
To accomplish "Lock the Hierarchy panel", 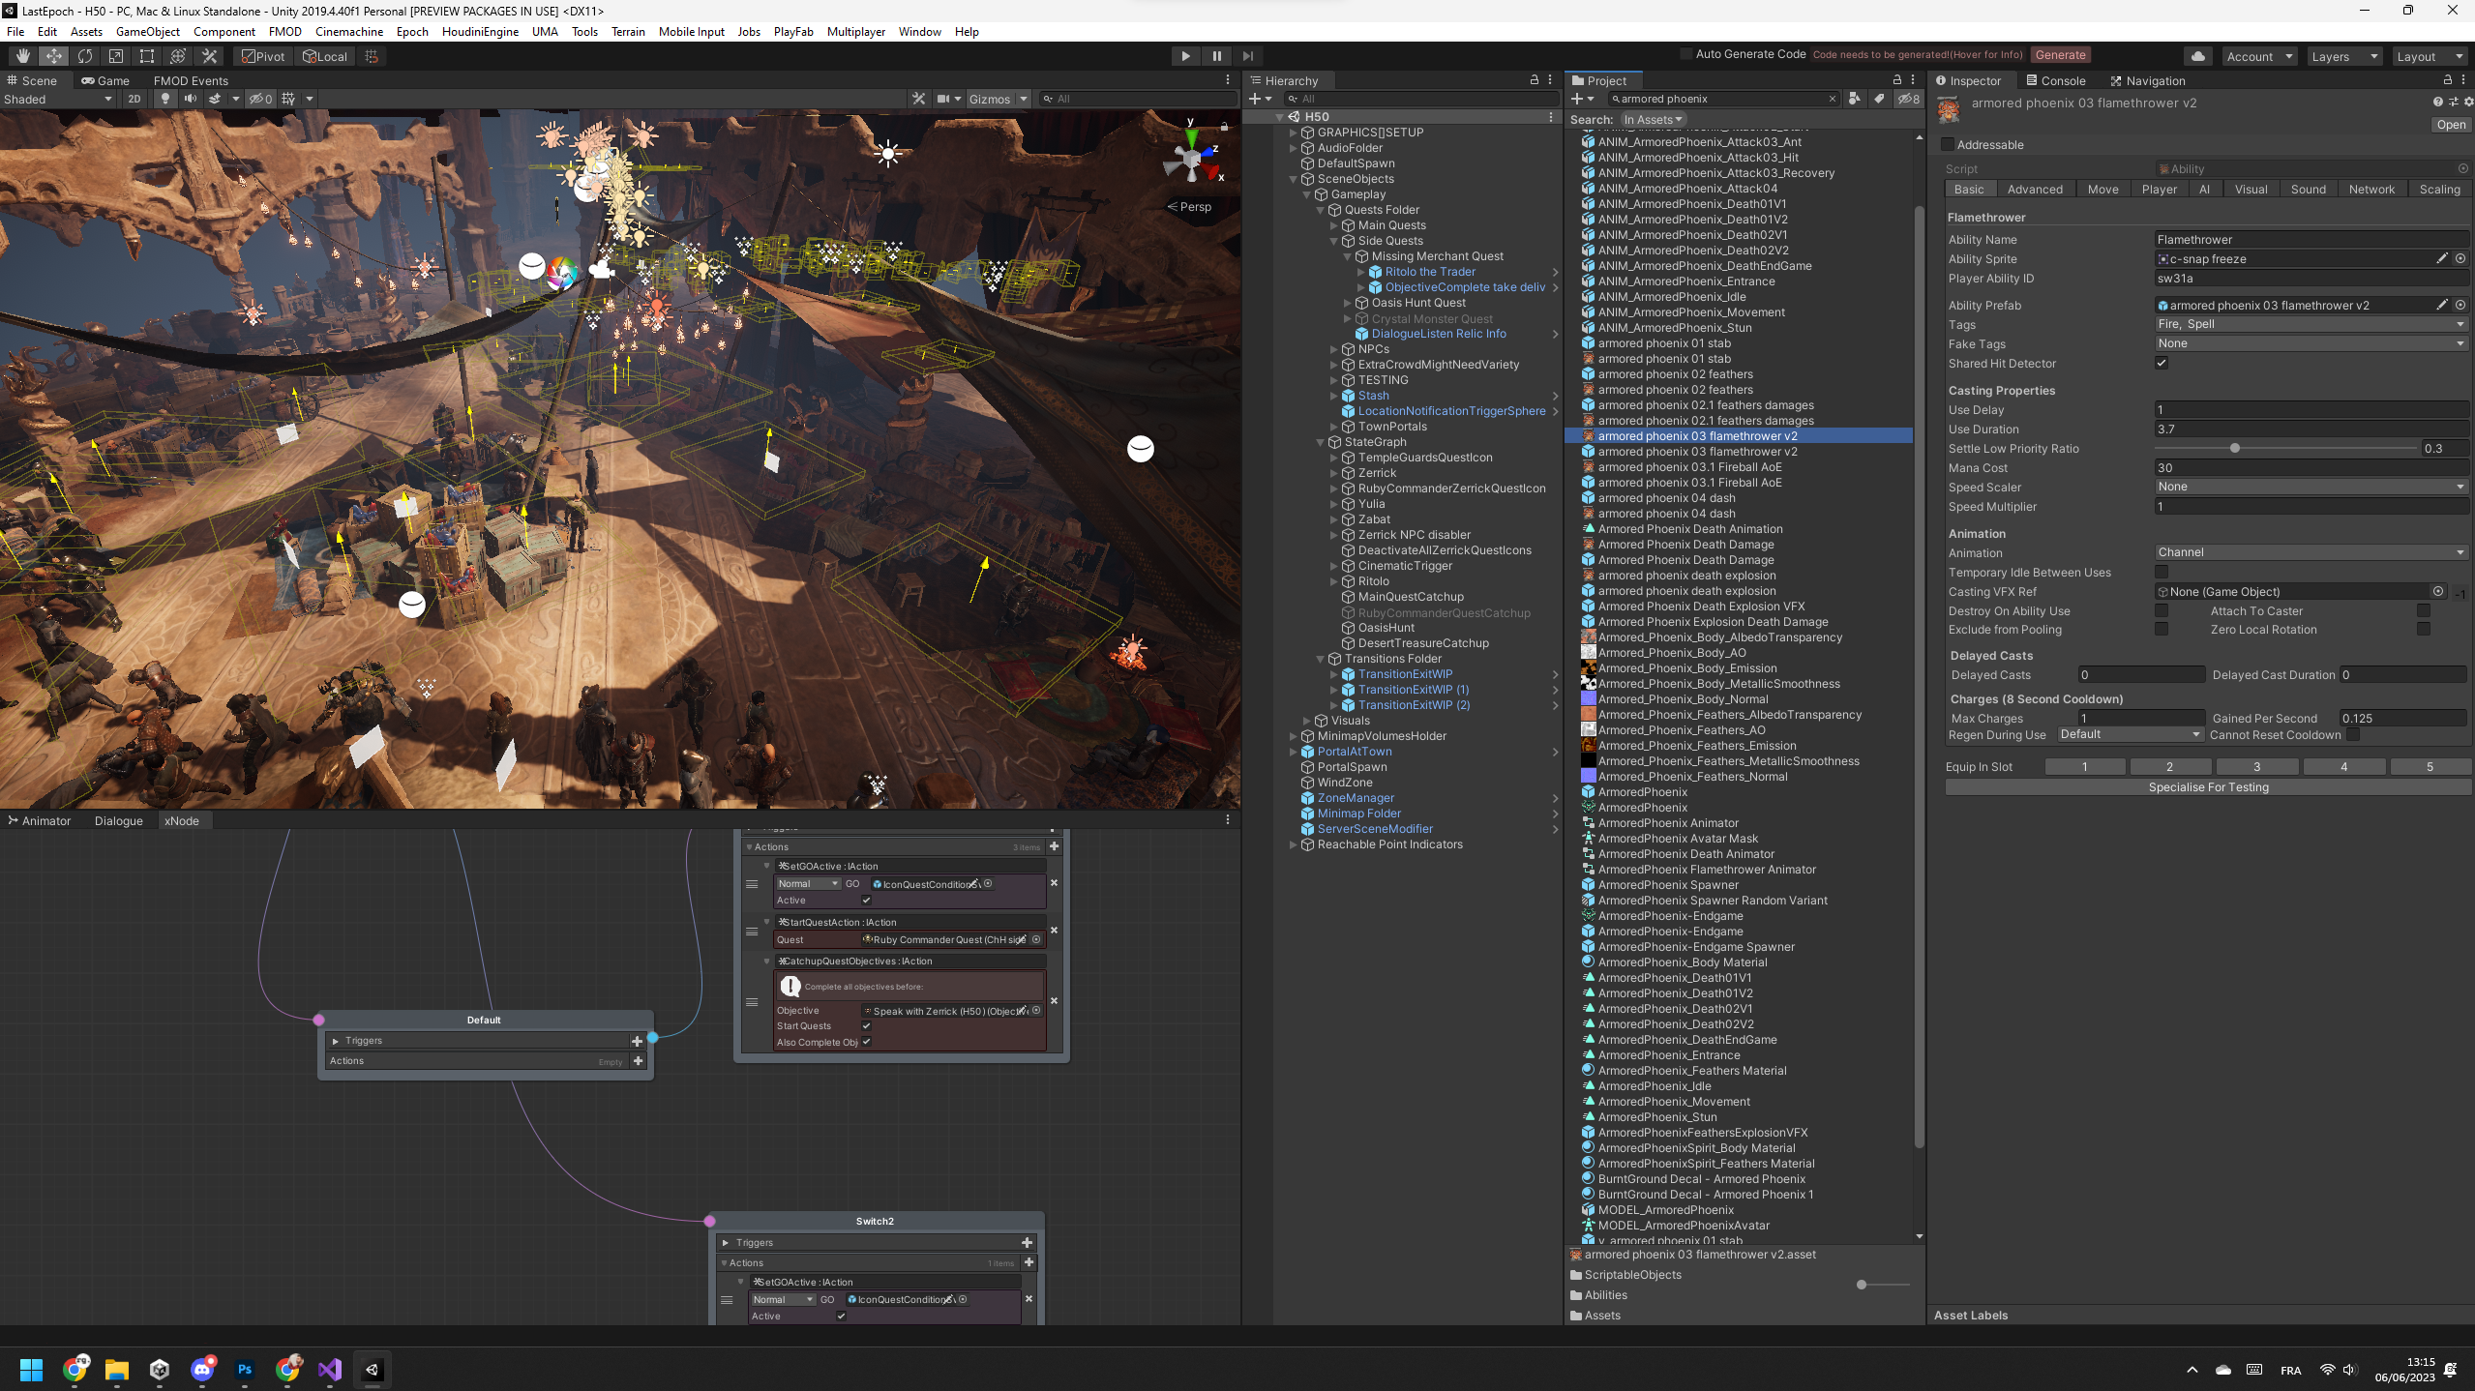I will (x=1534, y=80).
